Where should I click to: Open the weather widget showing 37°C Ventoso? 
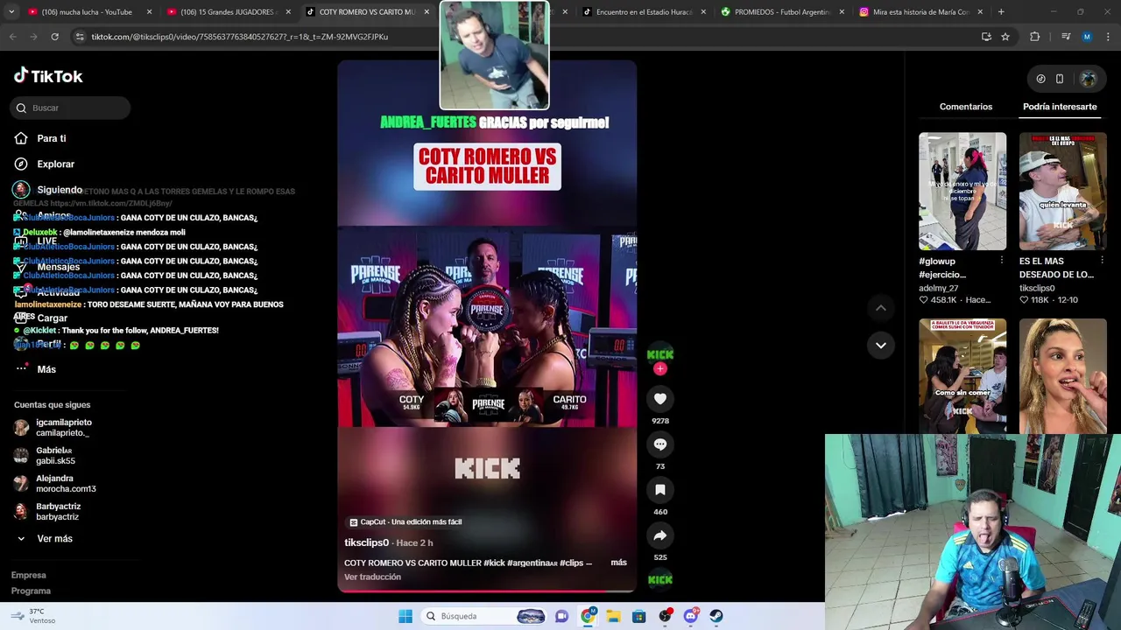[x=35, y=616]
